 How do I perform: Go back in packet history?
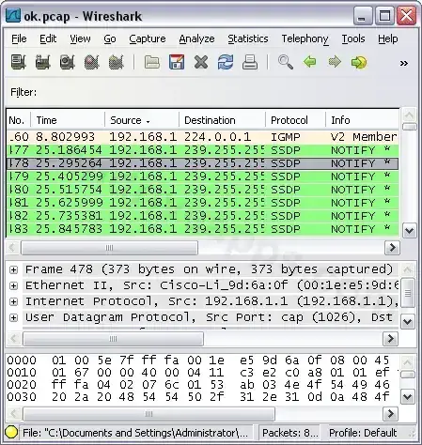[310, 62]
